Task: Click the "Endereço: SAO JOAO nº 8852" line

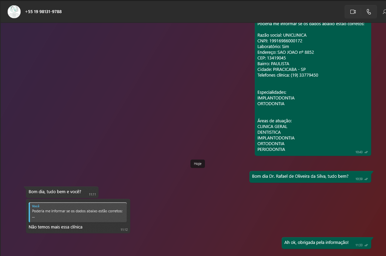Action: 285,52
